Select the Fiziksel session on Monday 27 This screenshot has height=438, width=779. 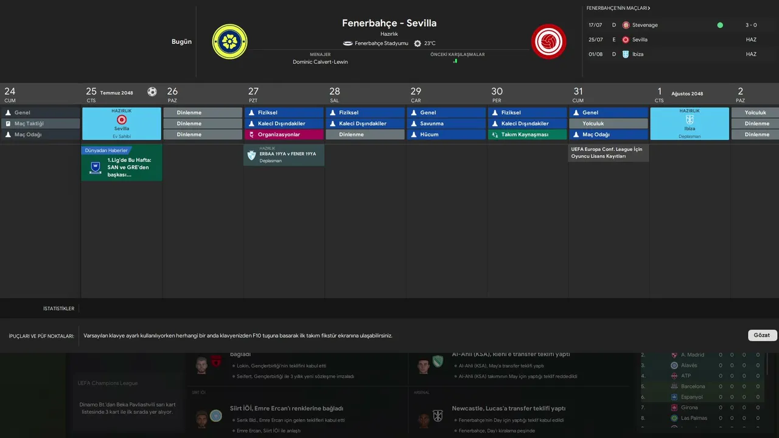click(284, 113)
